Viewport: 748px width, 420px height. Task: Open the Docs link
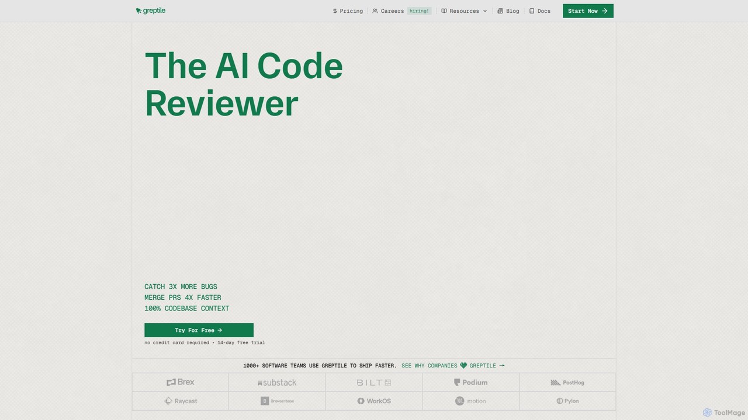click(540, 11)
